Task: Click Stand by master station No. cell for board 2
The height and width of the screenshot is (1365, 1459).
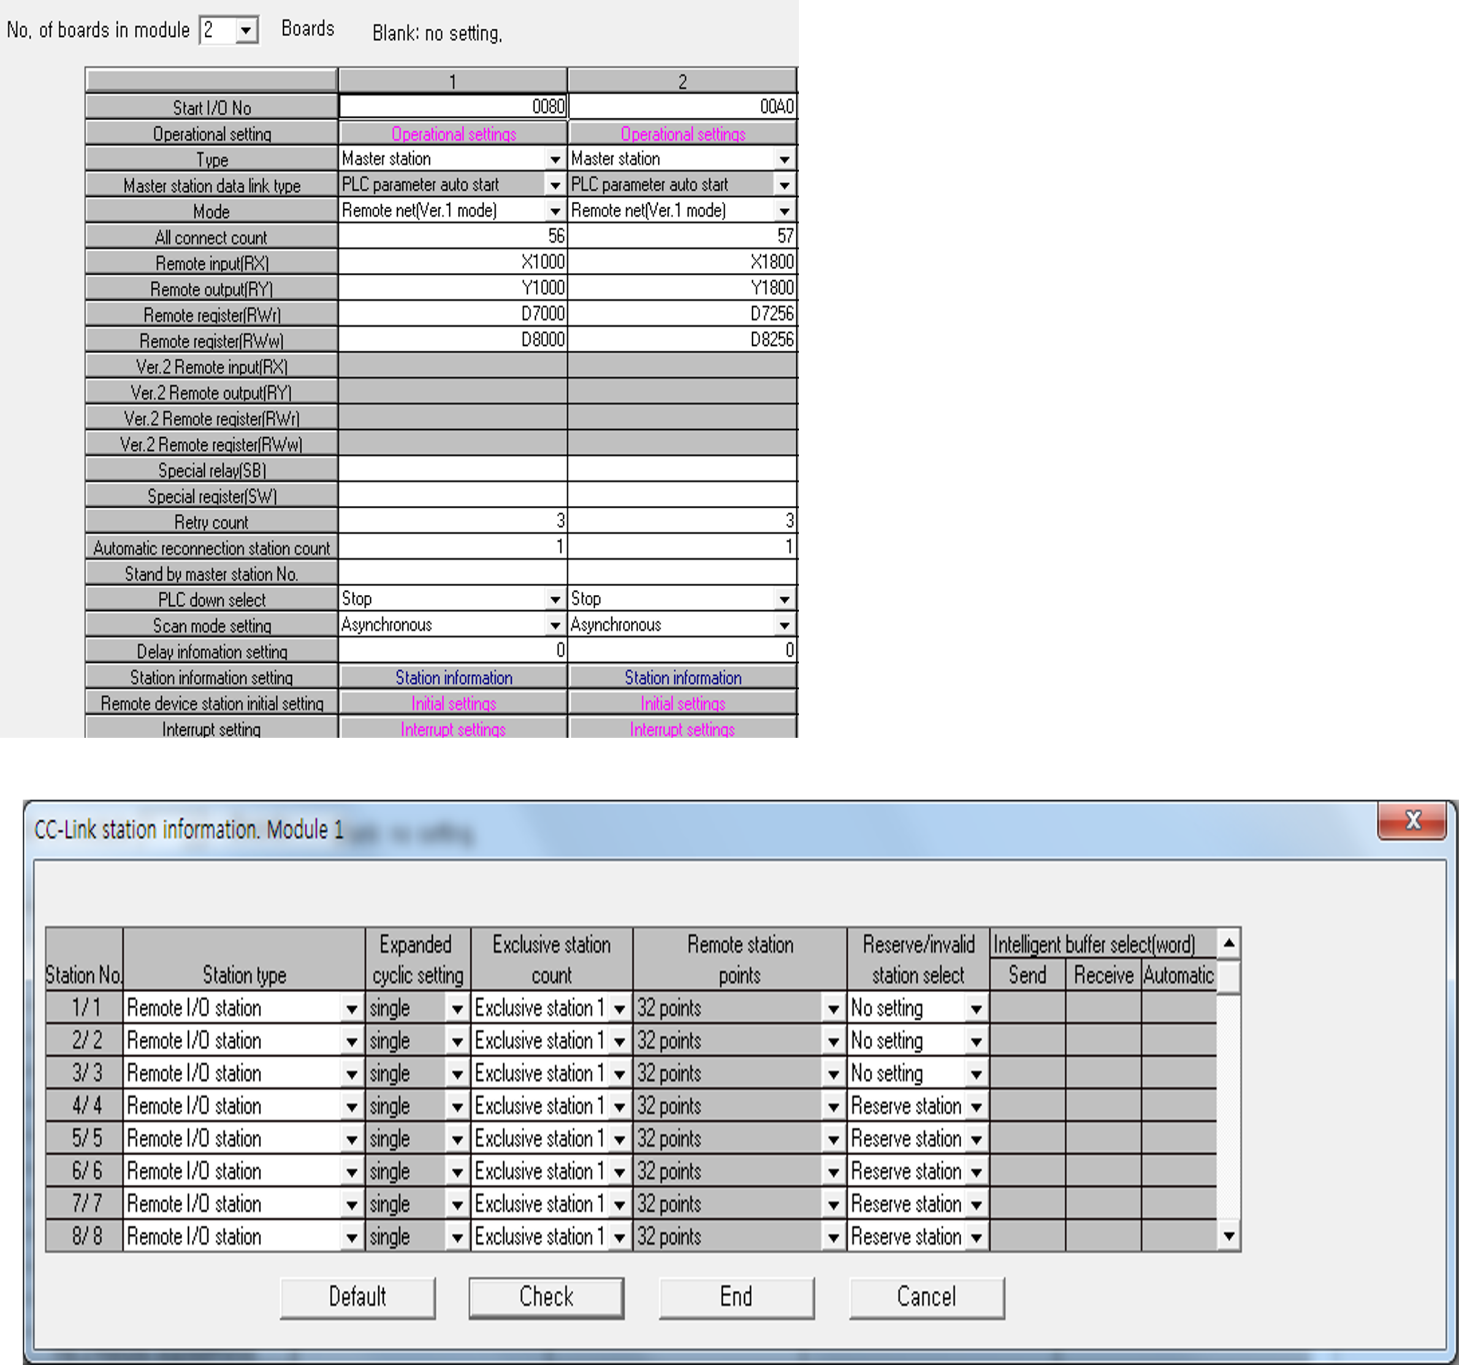Action: pyautogui.click(x=682, y=573)
